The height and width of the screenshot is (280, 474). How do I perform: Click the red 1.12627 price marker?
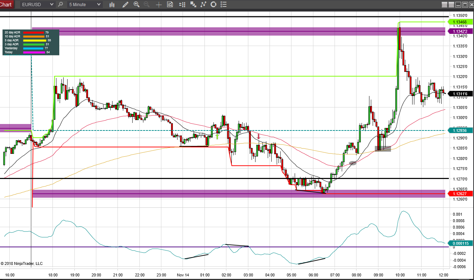[460, 194]
